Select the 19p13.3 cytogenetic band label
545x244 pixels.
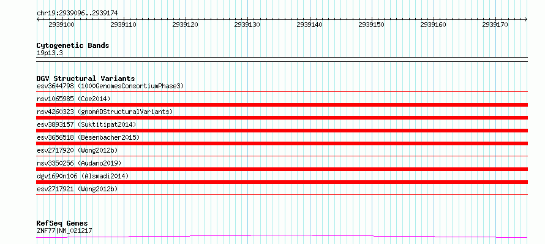[50, 53]
